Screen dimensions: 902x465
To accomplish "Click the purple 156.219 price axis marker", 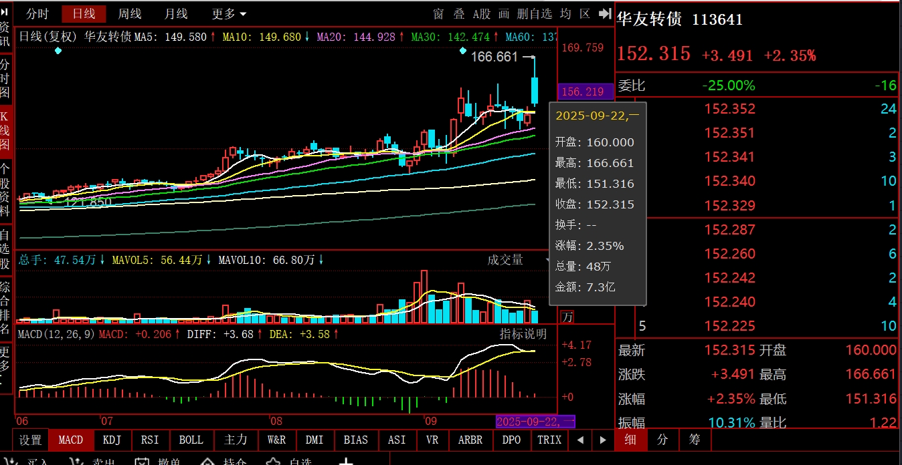I will pyautogui.click(x=585, y=92).
